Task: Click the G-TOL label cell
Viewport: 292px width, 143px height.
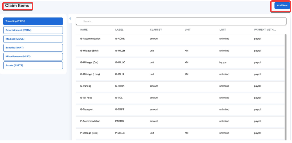Action: (119, 98)
